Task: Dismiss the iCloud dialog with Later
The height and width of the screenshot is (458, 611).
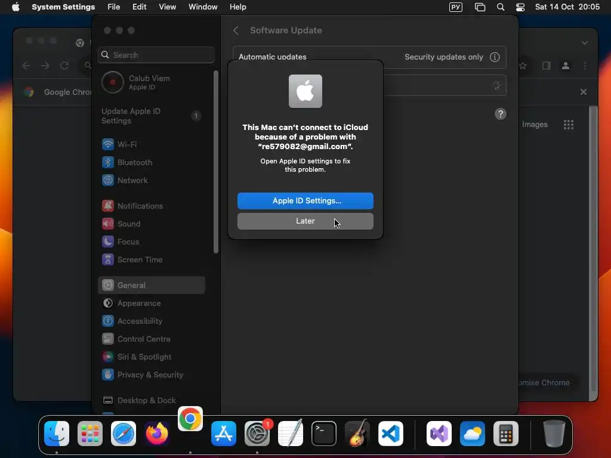Action: point(305,221)
